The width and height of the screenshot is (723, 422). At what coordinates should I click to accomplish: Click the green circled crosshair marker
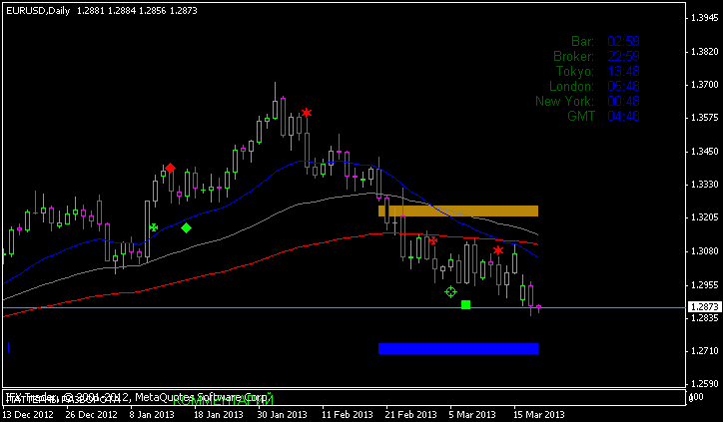pyautogui.click(x=450, y=291)
